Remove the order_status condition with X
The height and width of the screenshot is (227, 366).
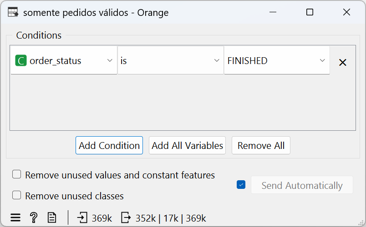point(342,62)
